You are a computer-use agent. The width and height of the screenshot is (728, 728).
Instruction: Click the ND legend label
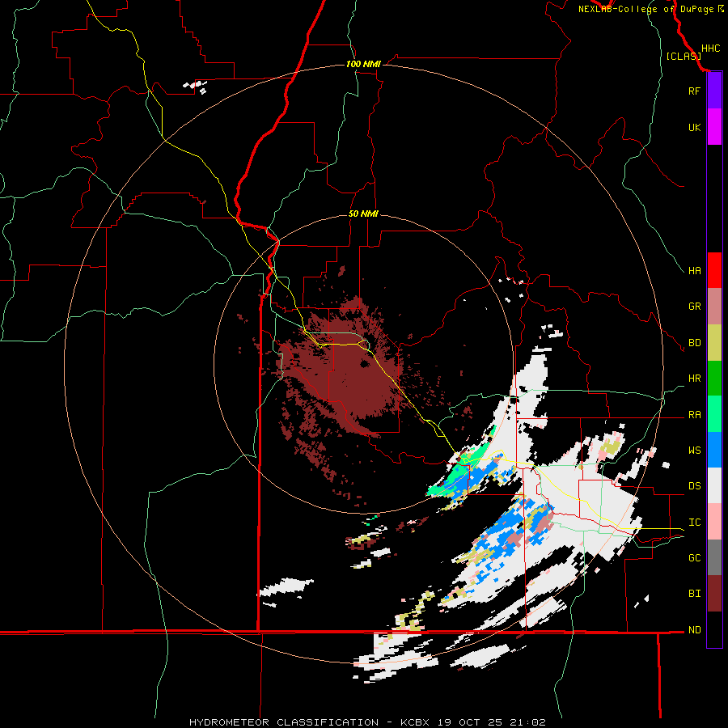coord(695,630)
